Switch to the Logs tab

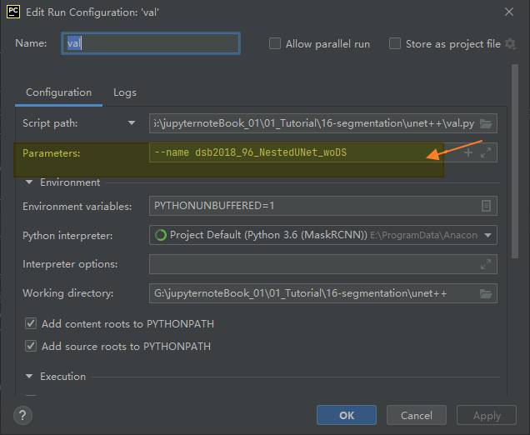[125, 92]
